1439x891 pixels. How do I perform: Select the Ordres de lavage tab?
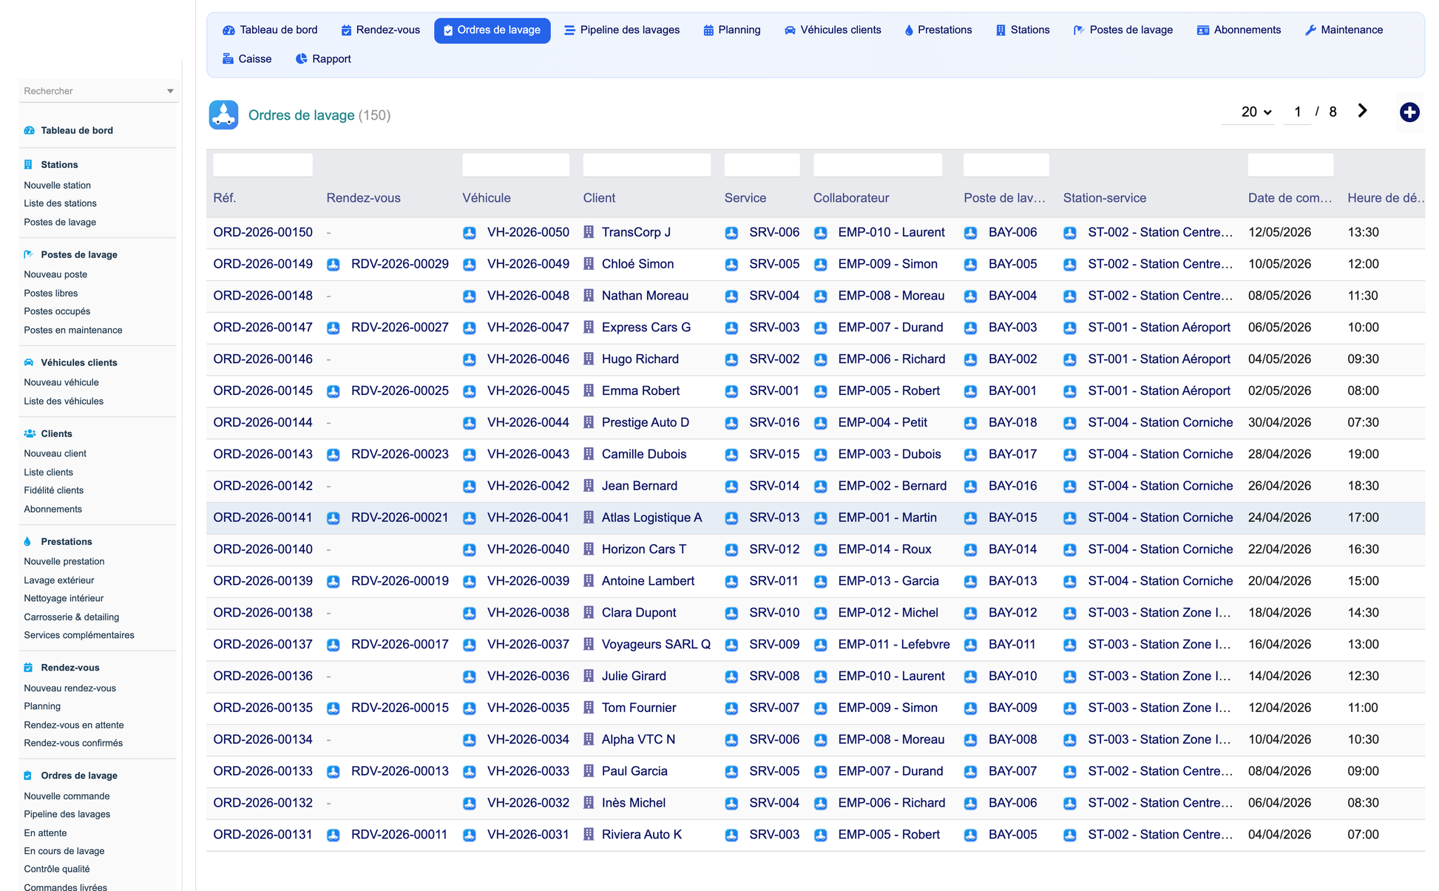492,30
